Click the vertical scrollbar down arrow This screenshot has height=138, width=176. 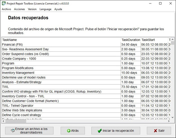click(x=173, y=117)
